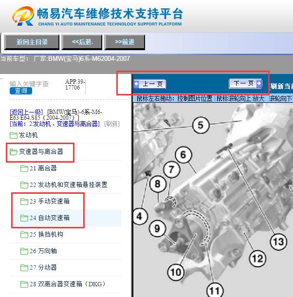Click left arrow icon on 上一页

pos(136,84)
